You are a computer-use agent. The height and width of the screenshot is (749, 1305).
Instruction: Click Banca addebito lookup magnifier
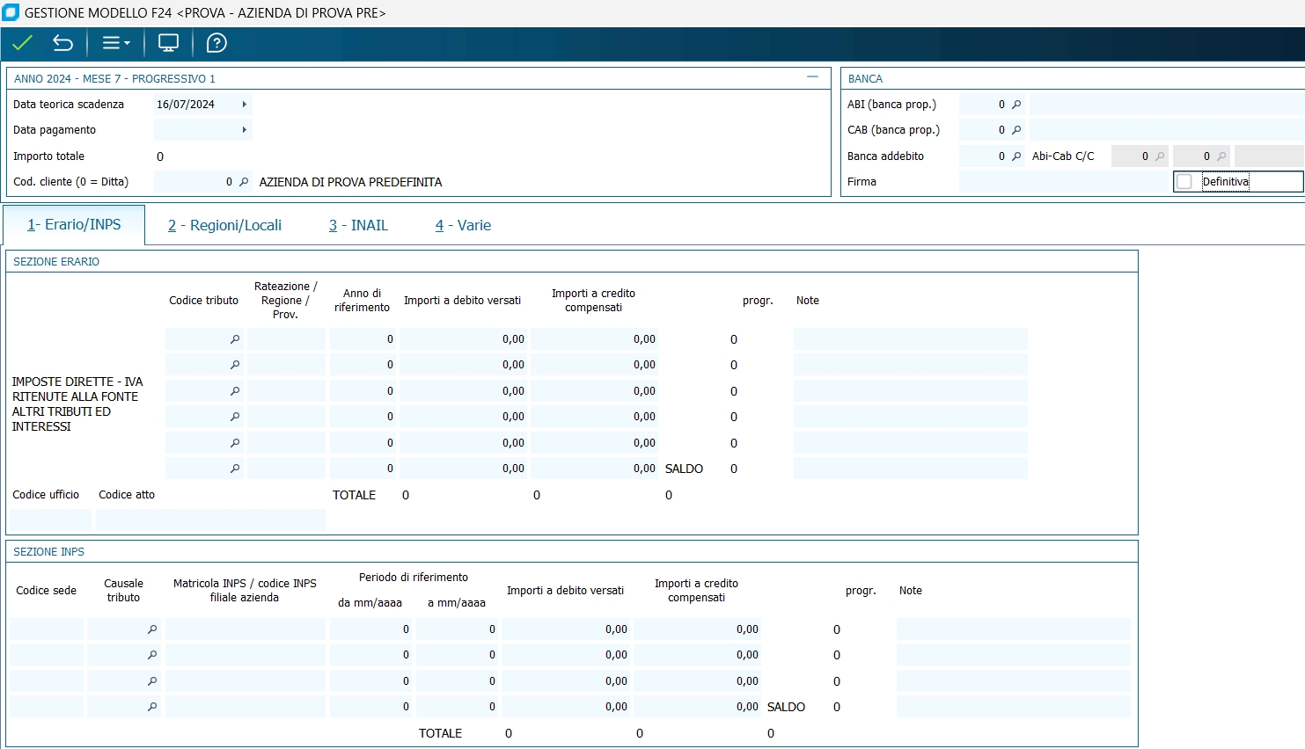1016,156
